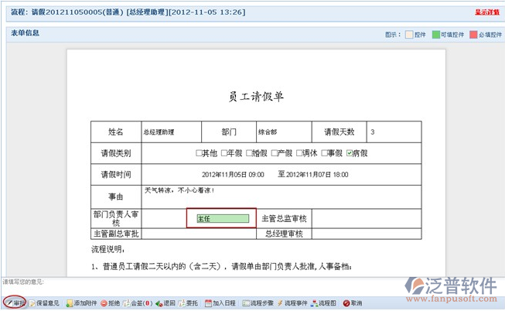Check the 其他 leave type checkbox
This screenshot has height=311, width=505.
(199, 153)
